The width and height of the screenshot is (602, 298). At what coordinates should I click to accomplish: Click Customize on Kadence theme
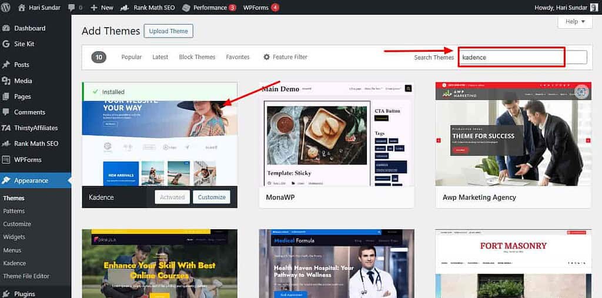coord(211,197)
